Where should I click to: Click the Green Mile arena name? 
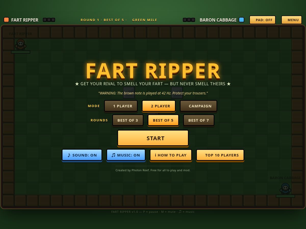click(145, 20)
